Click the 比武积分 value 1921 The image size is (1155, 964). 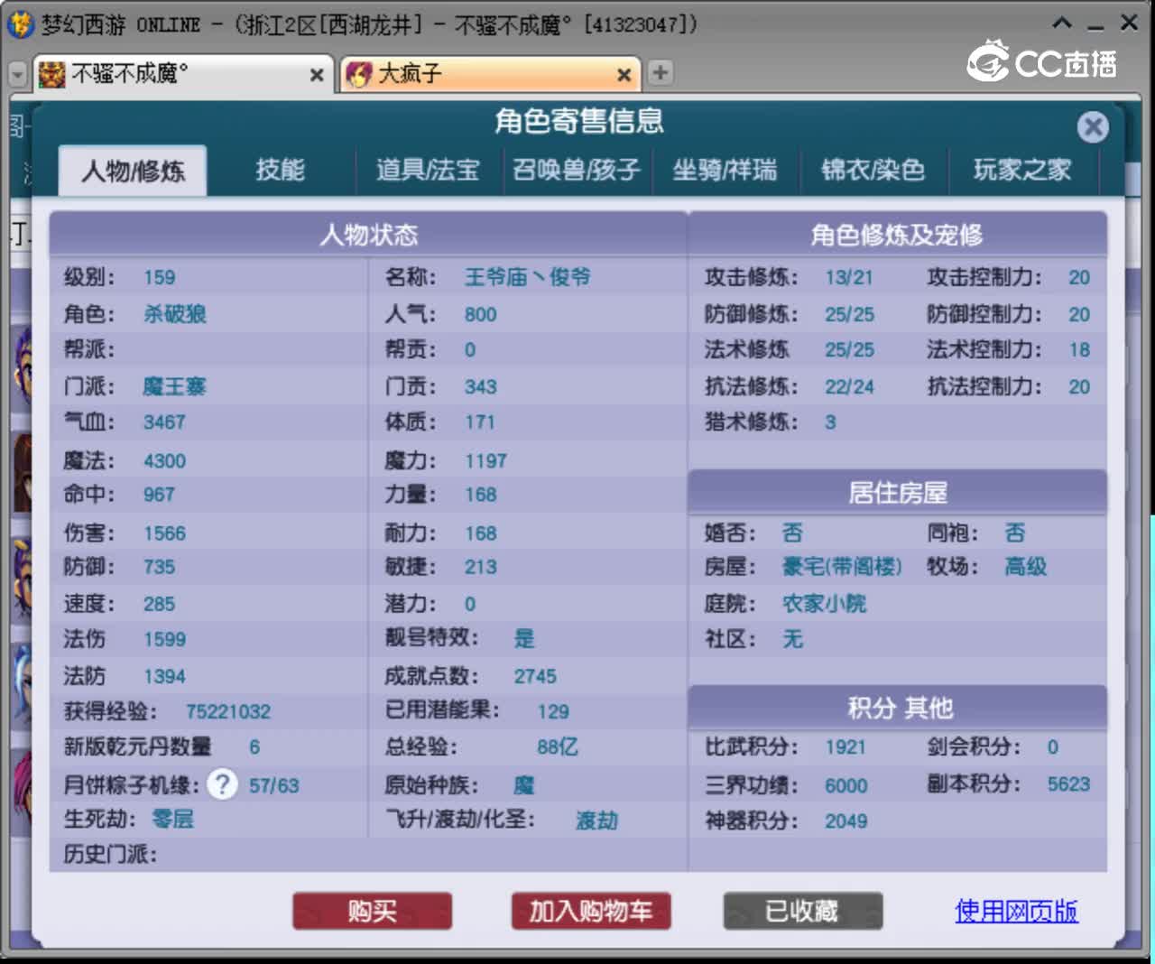coord(845,747)
